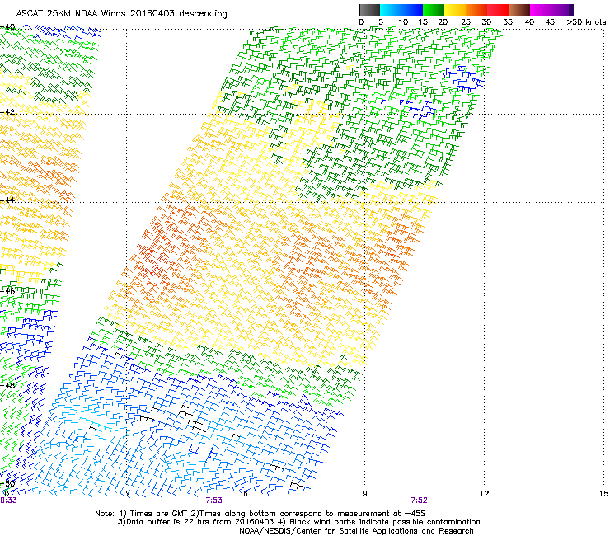610x536 pixels.
Task: Click the "Data buffer is 22 hrs" note line
Action: point(298,522)
